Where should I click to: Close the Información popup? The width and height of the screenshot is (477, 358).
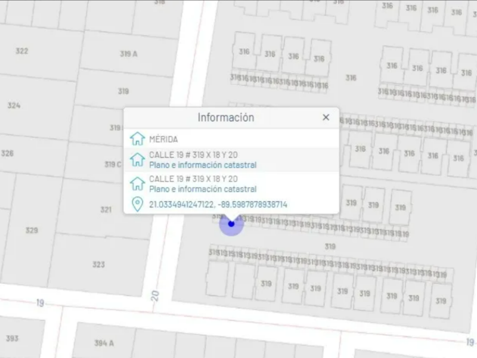pos(326,117)
